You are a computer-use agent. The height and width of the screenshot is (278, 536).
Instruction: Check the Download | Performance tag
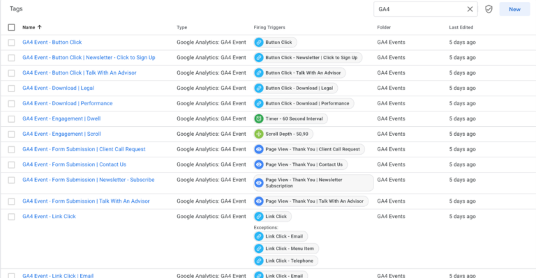(x=11, y=103)
